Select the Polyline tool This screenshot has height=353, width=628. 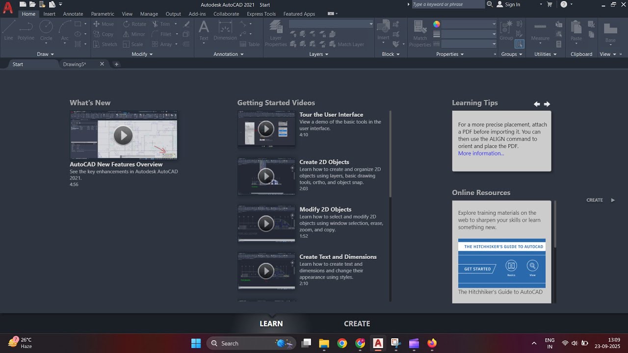click(26, 30)
